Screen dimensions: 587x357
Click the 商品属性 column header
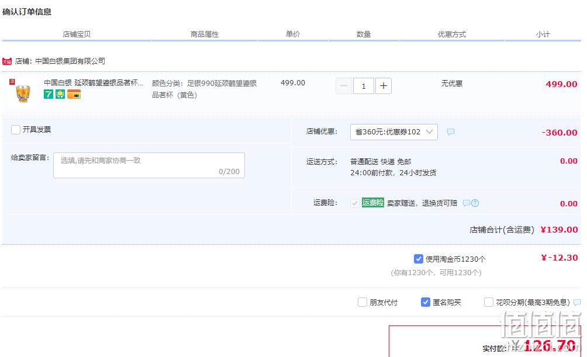click(205, 34)
